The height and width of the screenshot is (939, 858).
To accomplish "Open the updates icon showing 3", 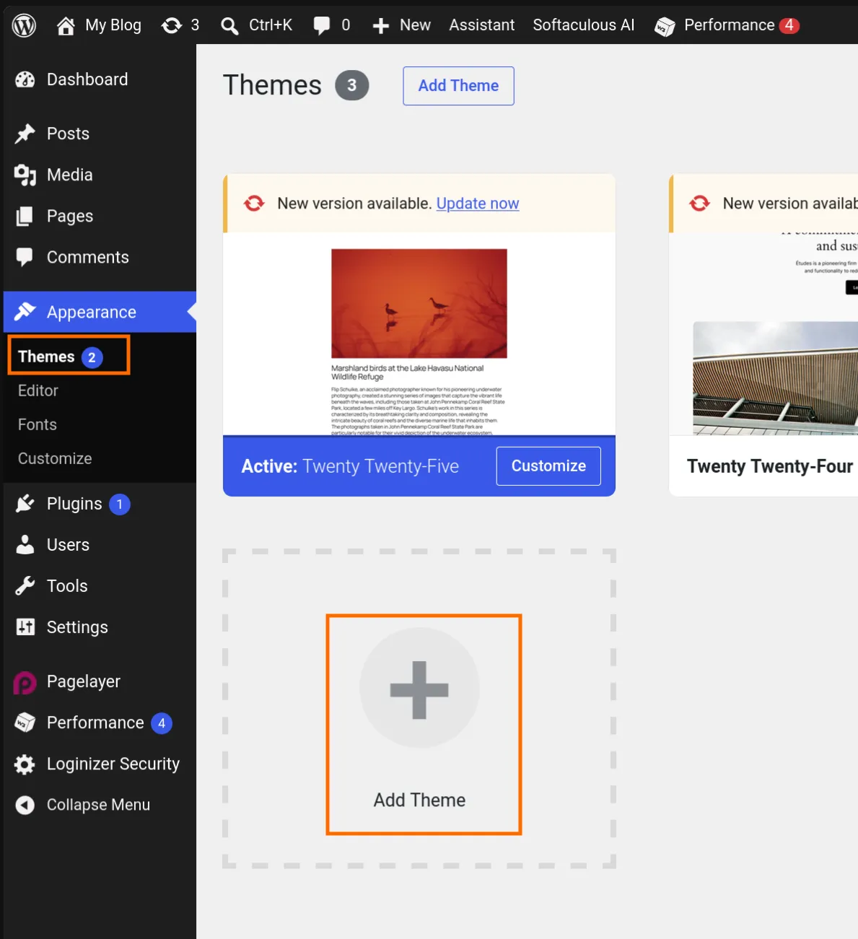I will point(172,26).
